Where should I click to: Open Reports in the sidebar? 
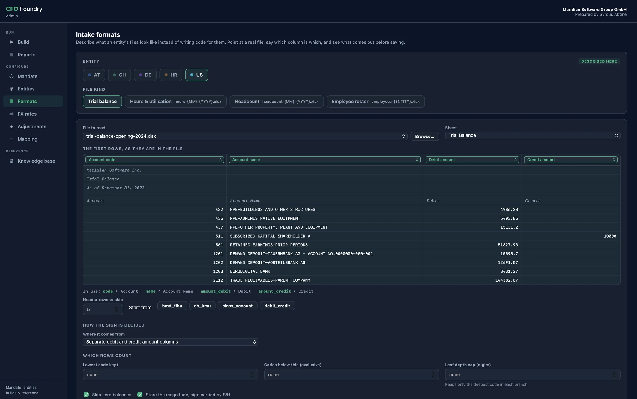click(x=33, y=55)
